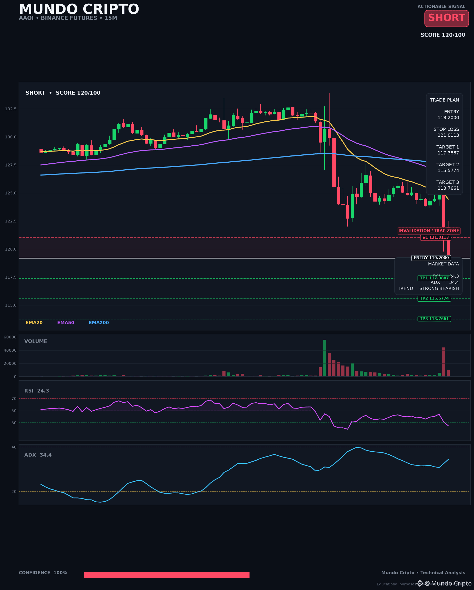Click the 117.5 price axis label
The width and height of the screenshot is (474, 590).
tap(11, 277)
